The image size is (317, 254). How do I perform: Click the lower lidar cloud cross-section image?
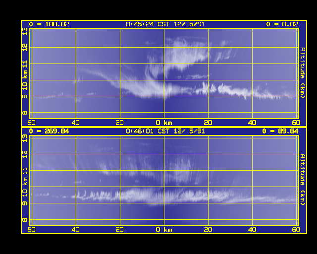pos(164,181)
